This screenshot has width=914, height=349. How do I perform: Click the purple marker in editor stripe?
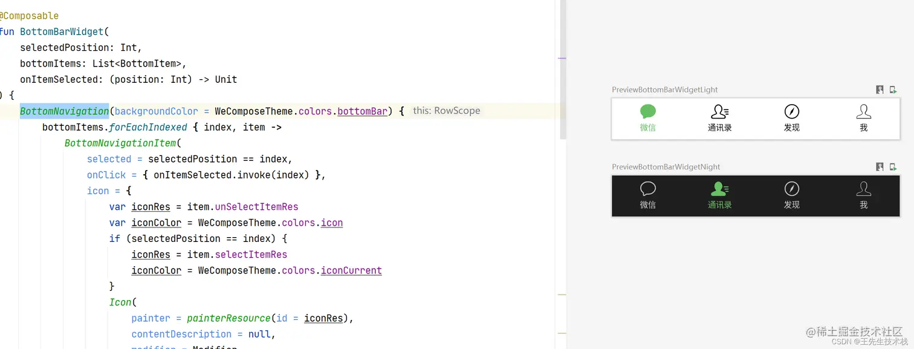point(562,59)
